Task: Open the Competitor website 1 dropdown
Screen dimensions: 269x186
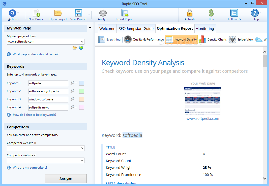Action: (82, 148)
